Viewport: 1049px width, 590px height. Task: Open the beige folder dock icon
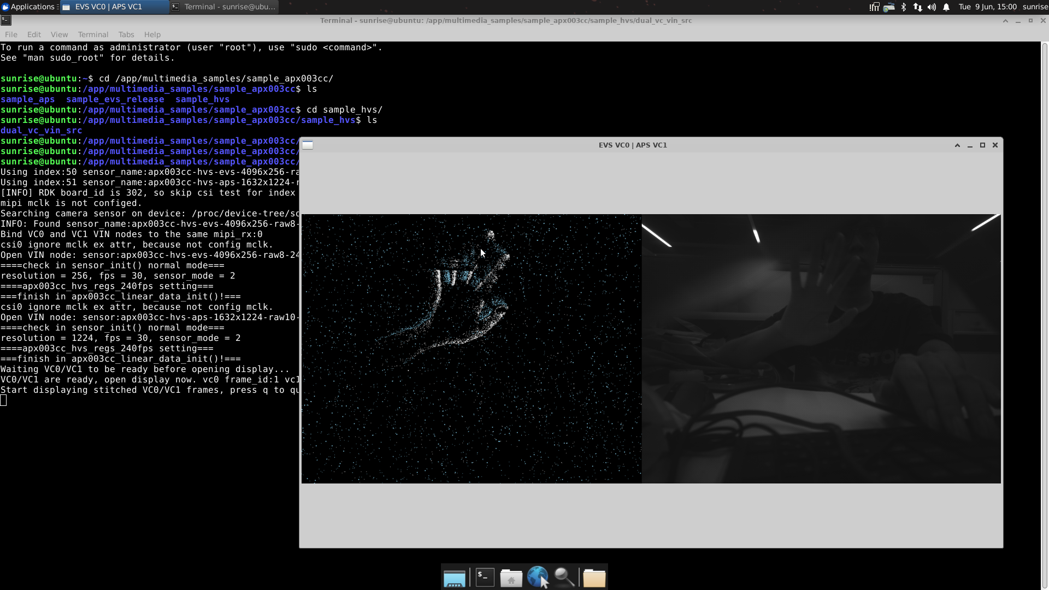coord(594,578)
